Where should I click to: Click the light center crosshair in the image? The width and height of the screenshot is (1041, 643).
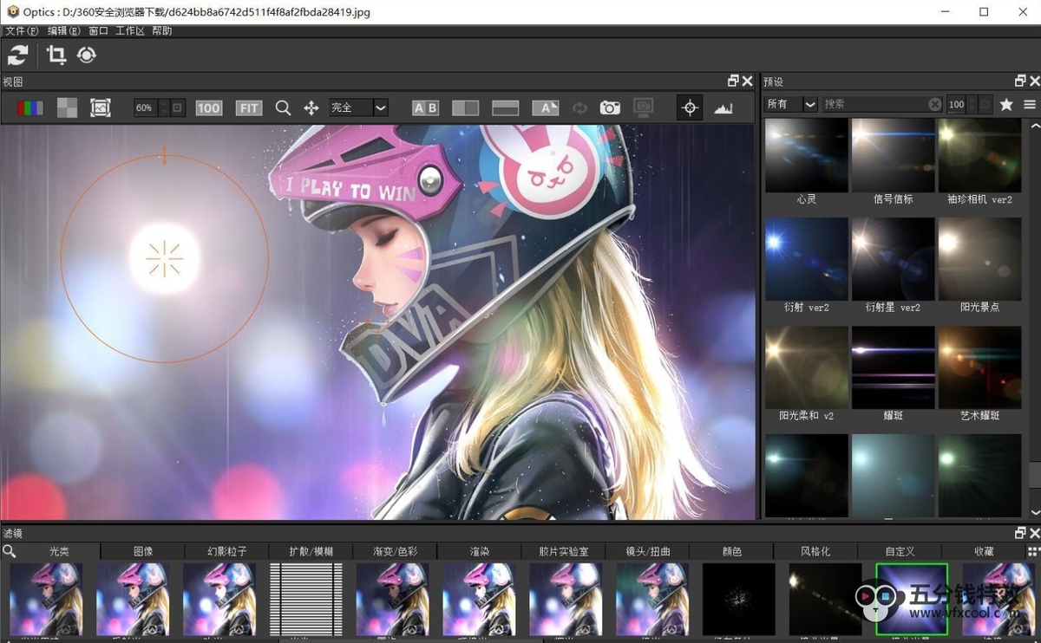pyautogui.click(x=164, y=258)
